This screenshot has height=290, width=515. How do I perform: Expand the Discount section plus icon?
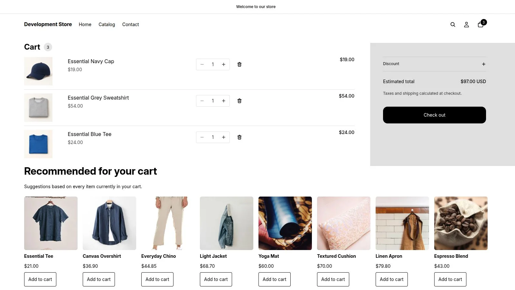pos(483,64)
